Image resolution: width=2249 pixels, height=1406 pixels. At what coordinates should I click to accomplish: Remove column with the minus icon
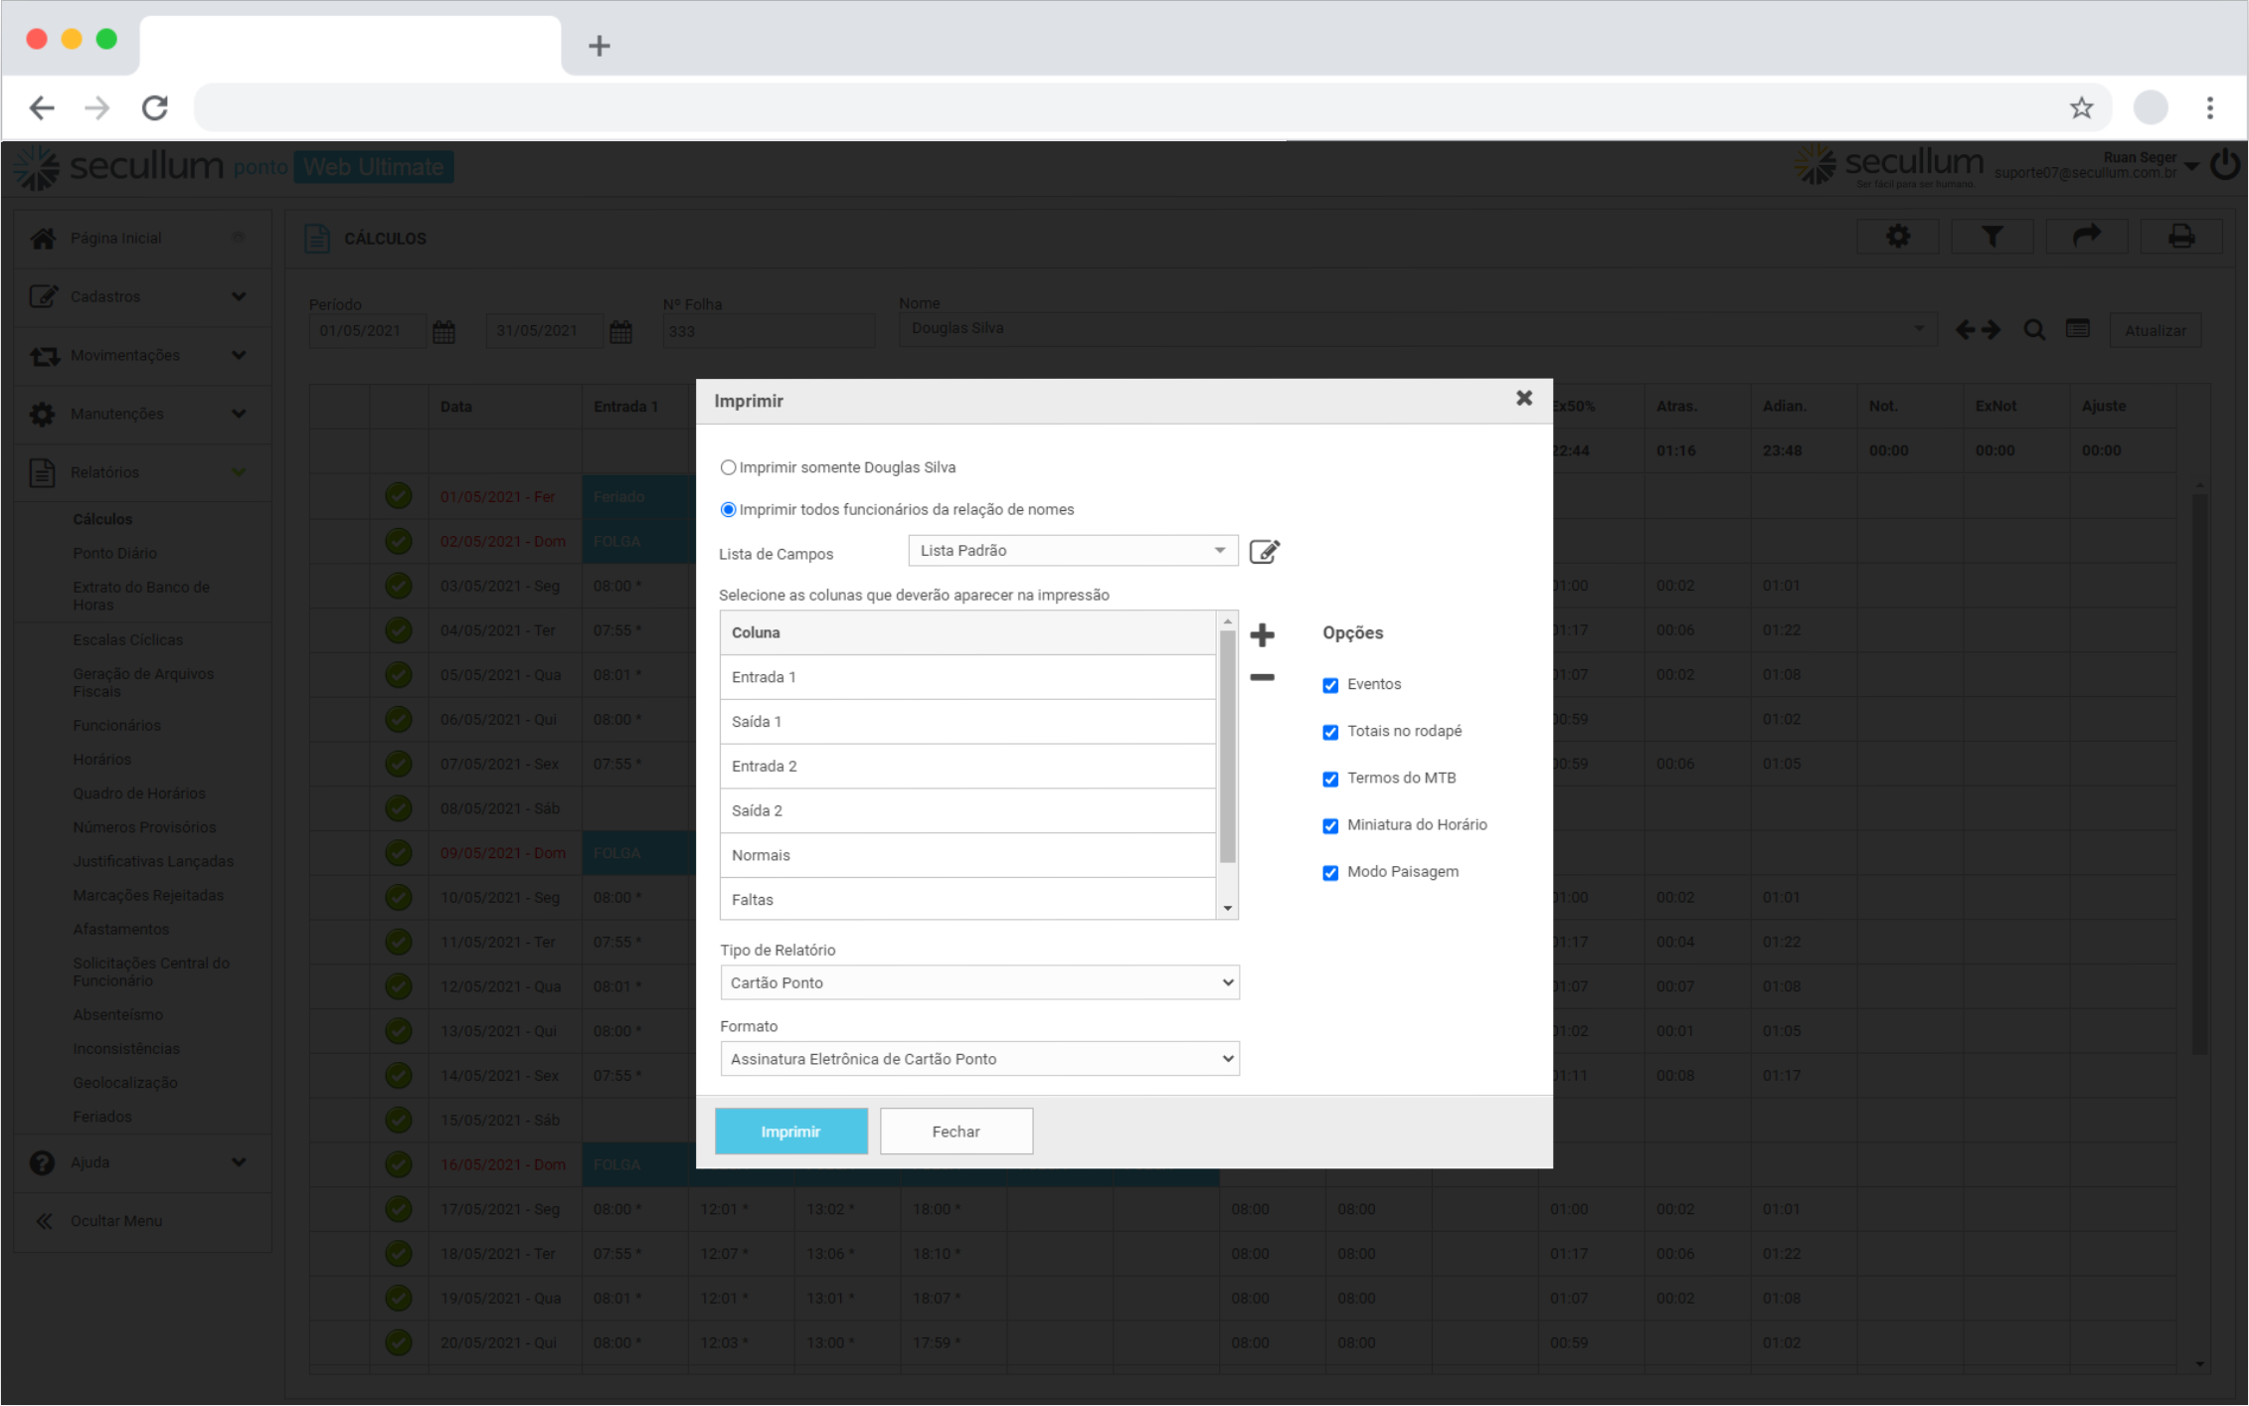pos(1262,677)
